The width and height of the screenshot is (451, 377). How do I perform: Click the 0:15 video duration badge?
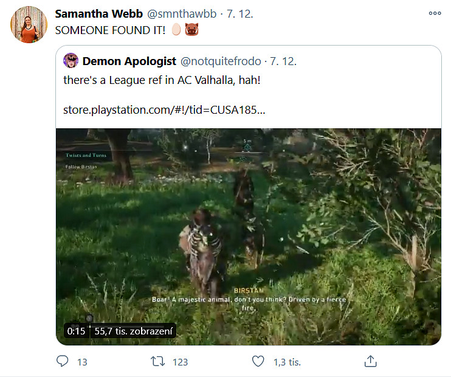coord(76,331)
